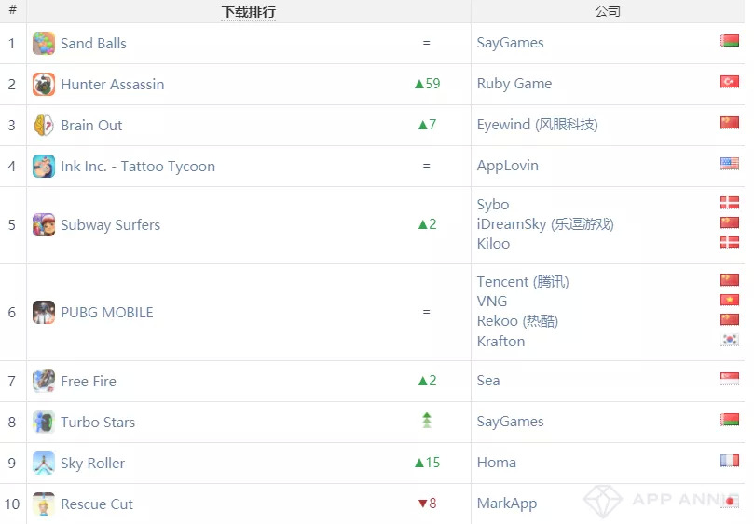754x524 pixels.
Task: Click the France flag beside Homa
Action: [x=729, y=461]
